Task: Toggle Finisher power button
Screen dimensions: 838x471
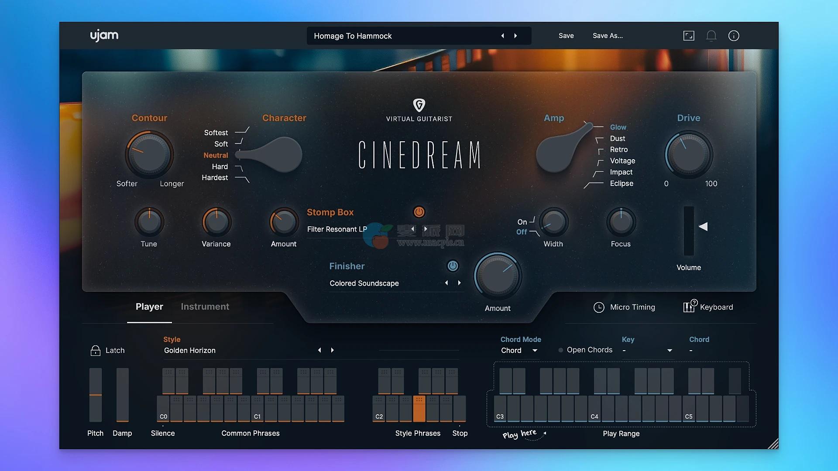Action: coord(453,266)
